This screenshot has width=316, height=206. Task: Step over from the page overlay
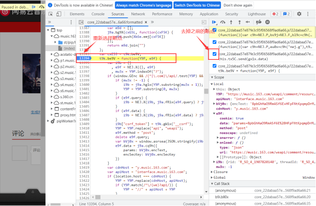pyautogui.click(x=42, y=7)
